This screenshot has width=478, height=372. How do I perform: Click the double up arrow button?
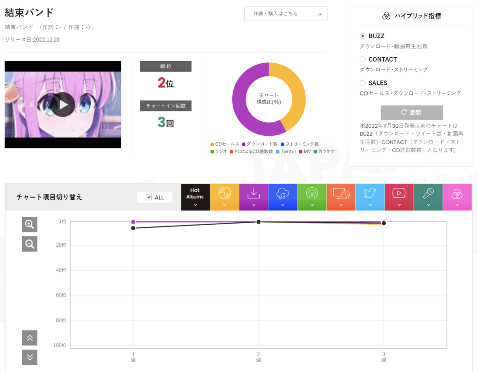coord(29,338)
